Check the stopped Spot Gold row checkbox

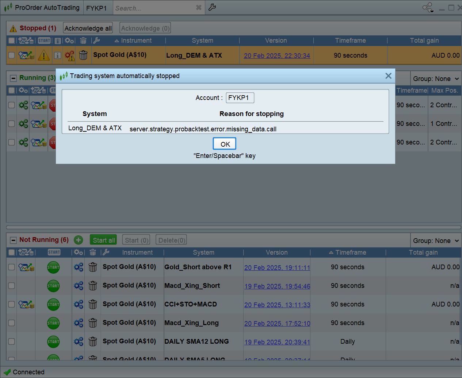coord(12,55)
